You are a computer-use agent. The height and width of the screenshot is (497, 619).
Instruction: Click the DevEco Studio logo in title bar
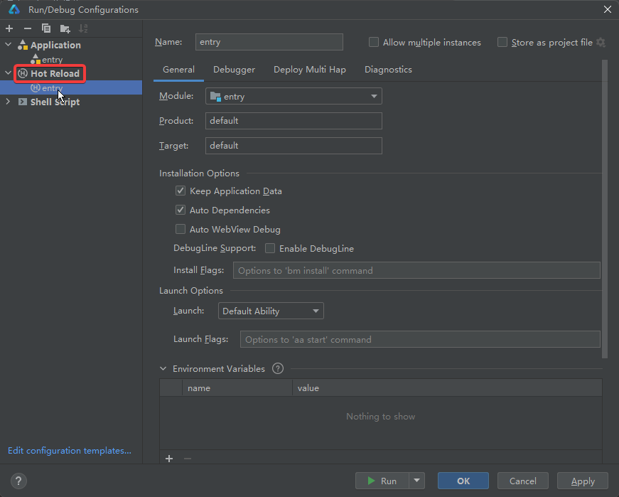[x=14, y=9]
